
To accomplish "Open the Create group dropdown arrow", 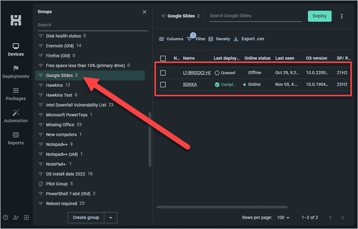I will [x=111, y=218].
